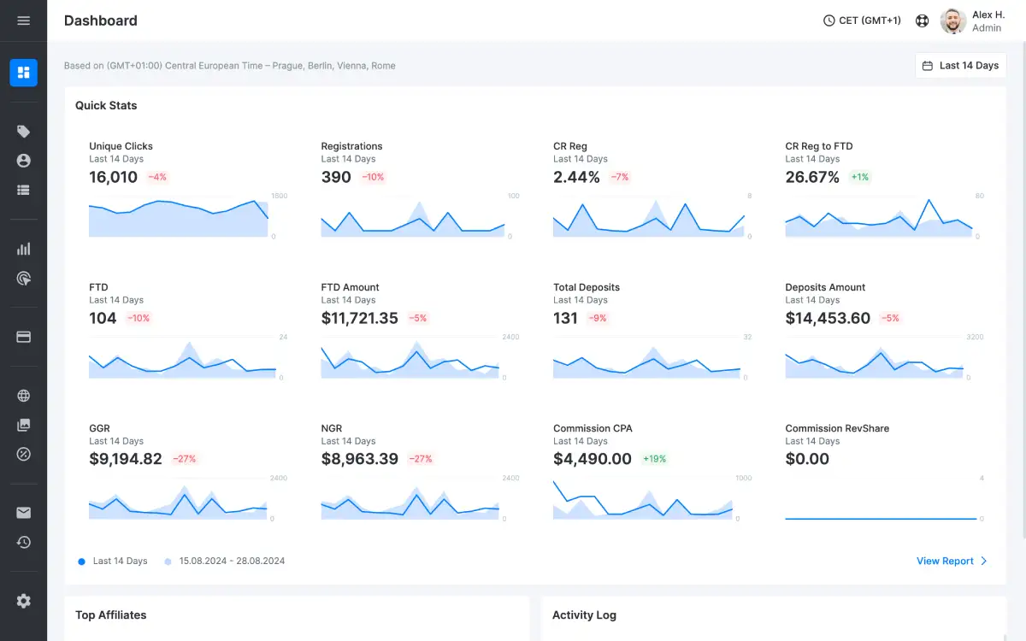1026x641 pixels.
Task: Click the calendar icon in Last 14 Days button
Action: pos(928,66)
